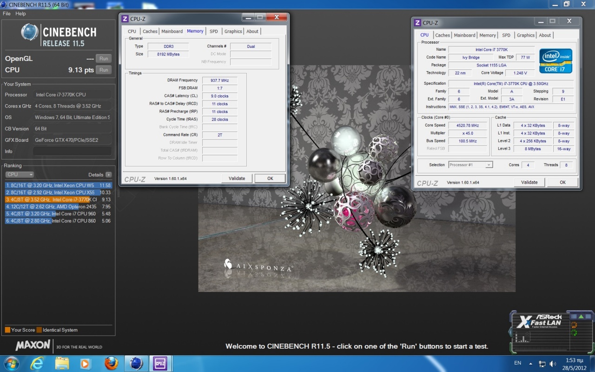Click the Info field under Your System

click(72, 151)
